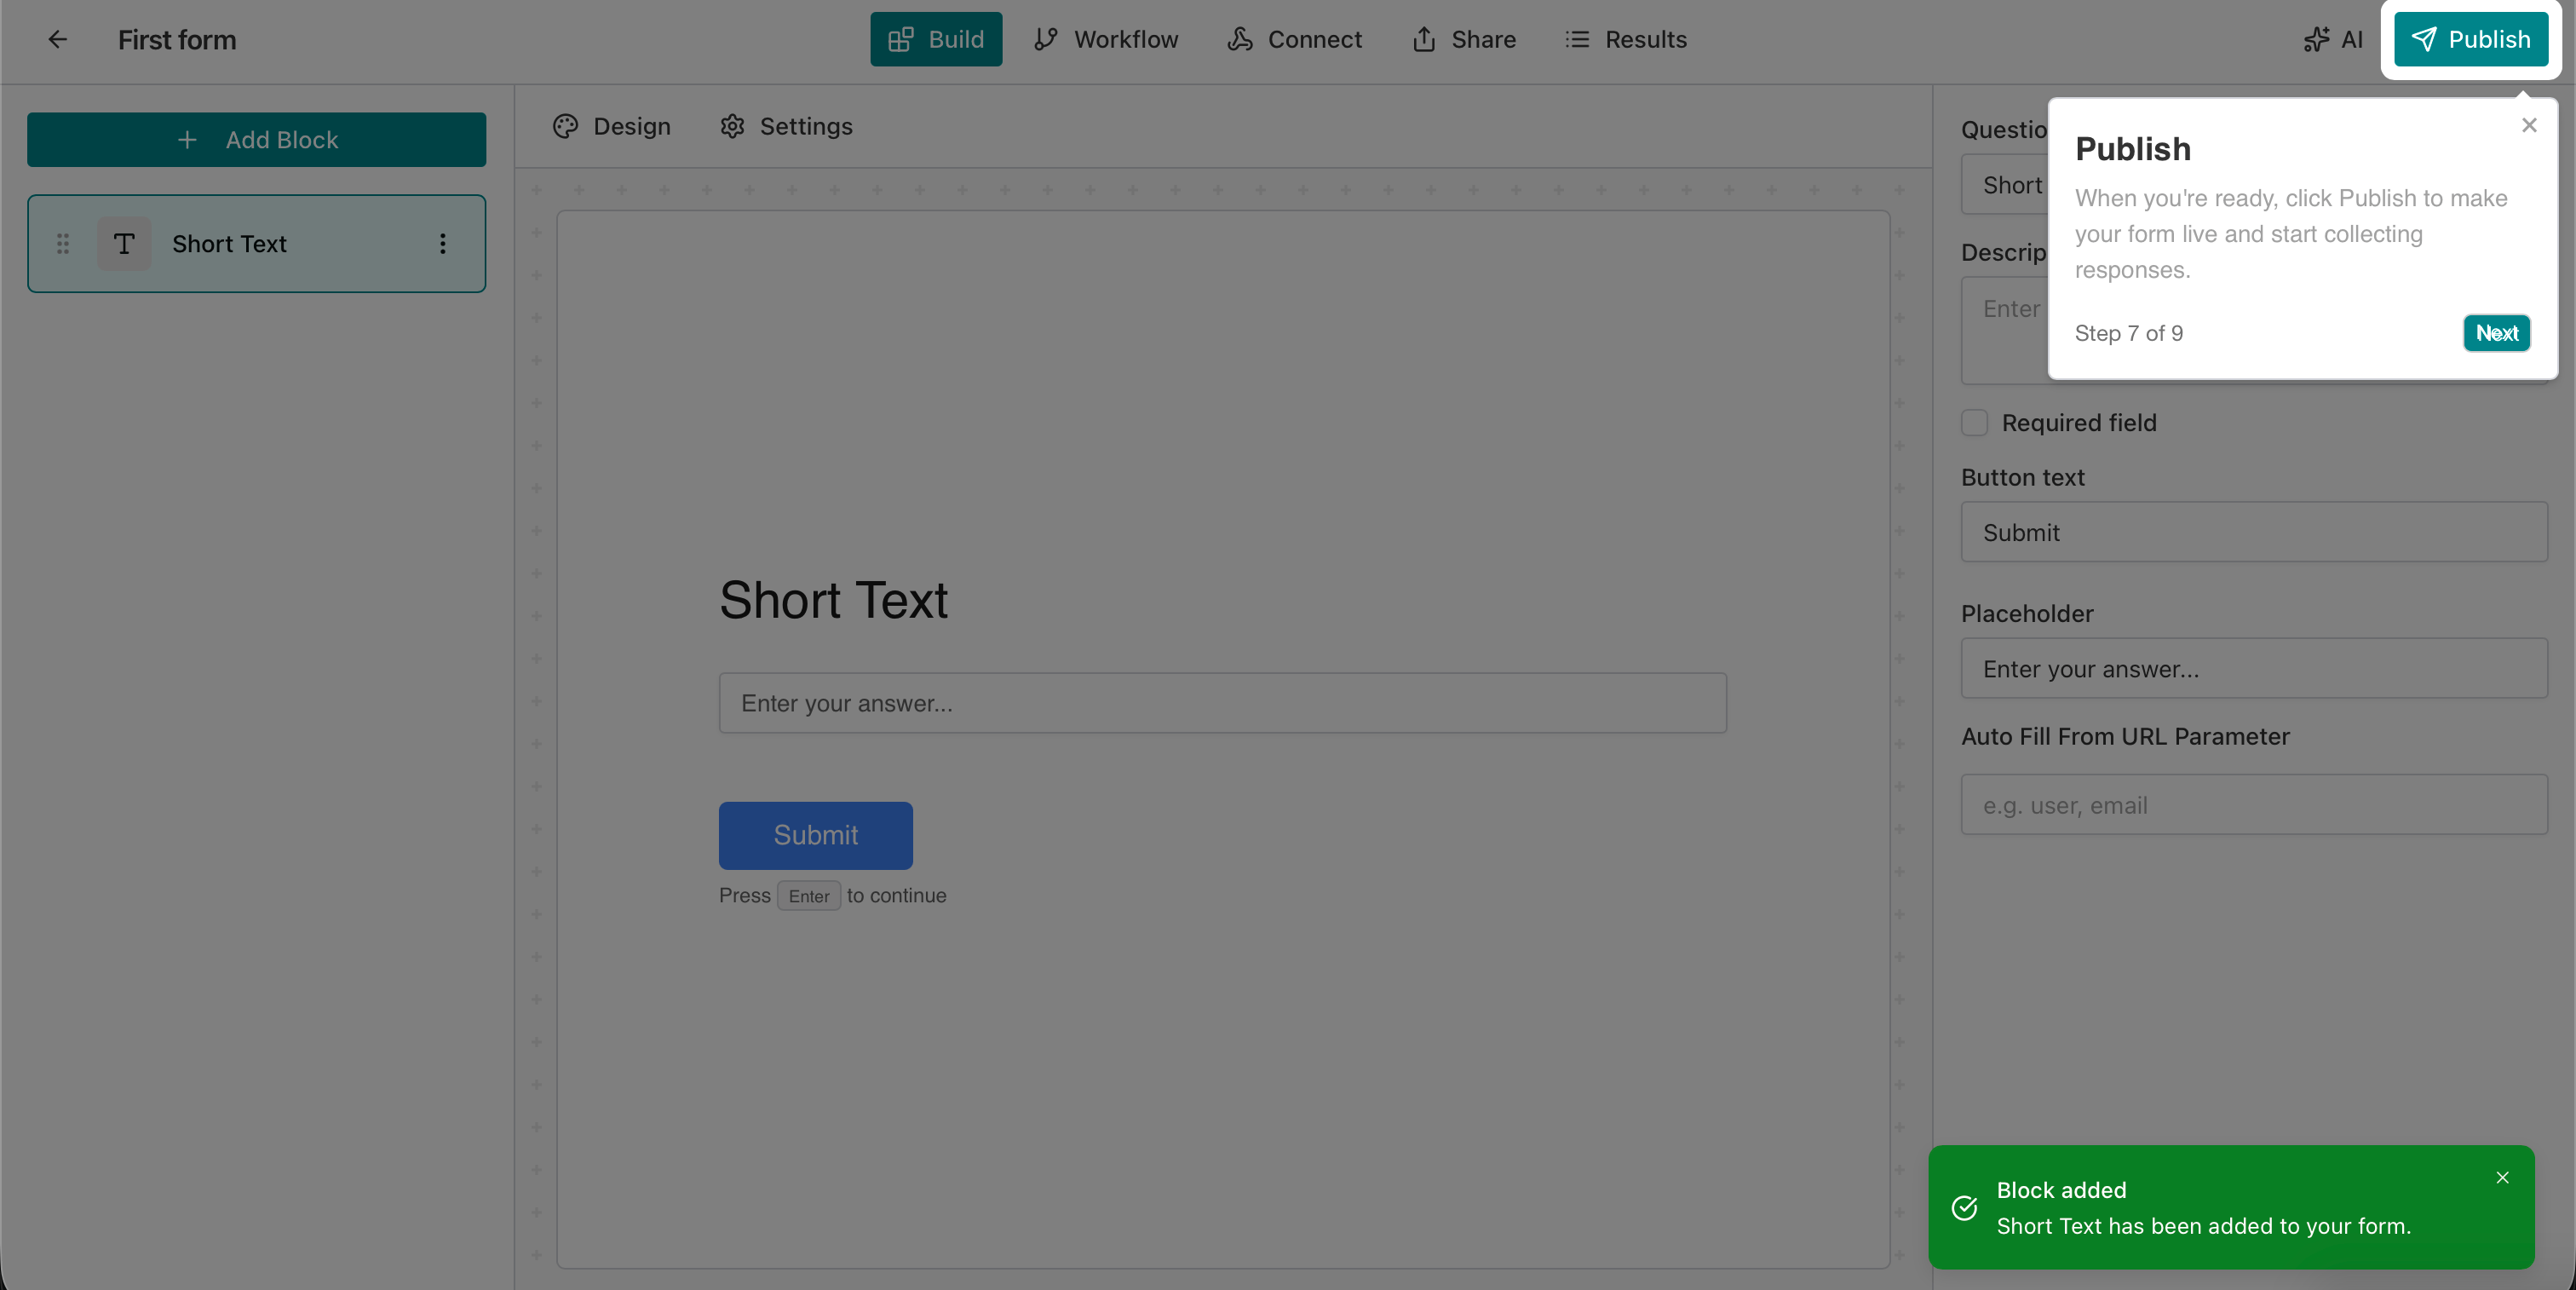Select the Short Text block in the sidebar

(228, 243)
